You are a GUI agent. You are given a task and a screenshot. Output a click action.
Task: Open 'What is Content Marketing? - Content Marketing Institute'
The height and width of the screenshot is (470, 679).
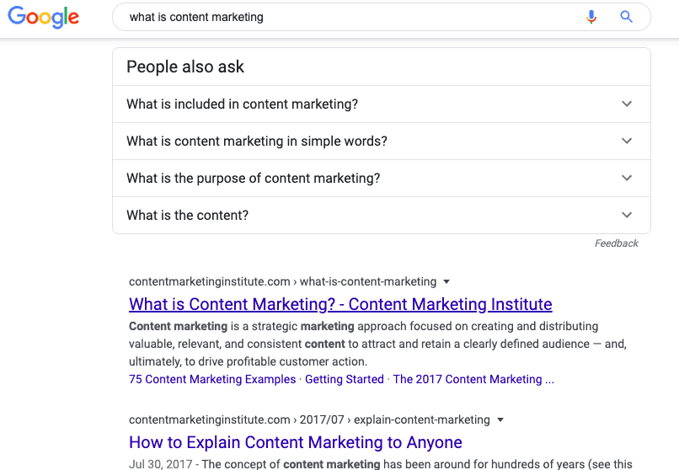click(340, 304)
